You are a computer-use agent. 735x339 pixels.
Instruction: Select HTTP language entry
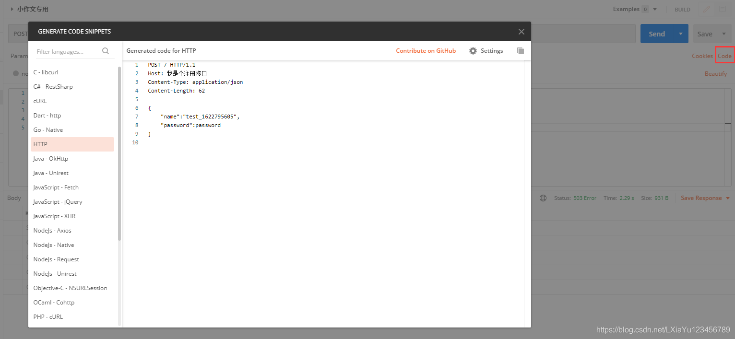72,144
